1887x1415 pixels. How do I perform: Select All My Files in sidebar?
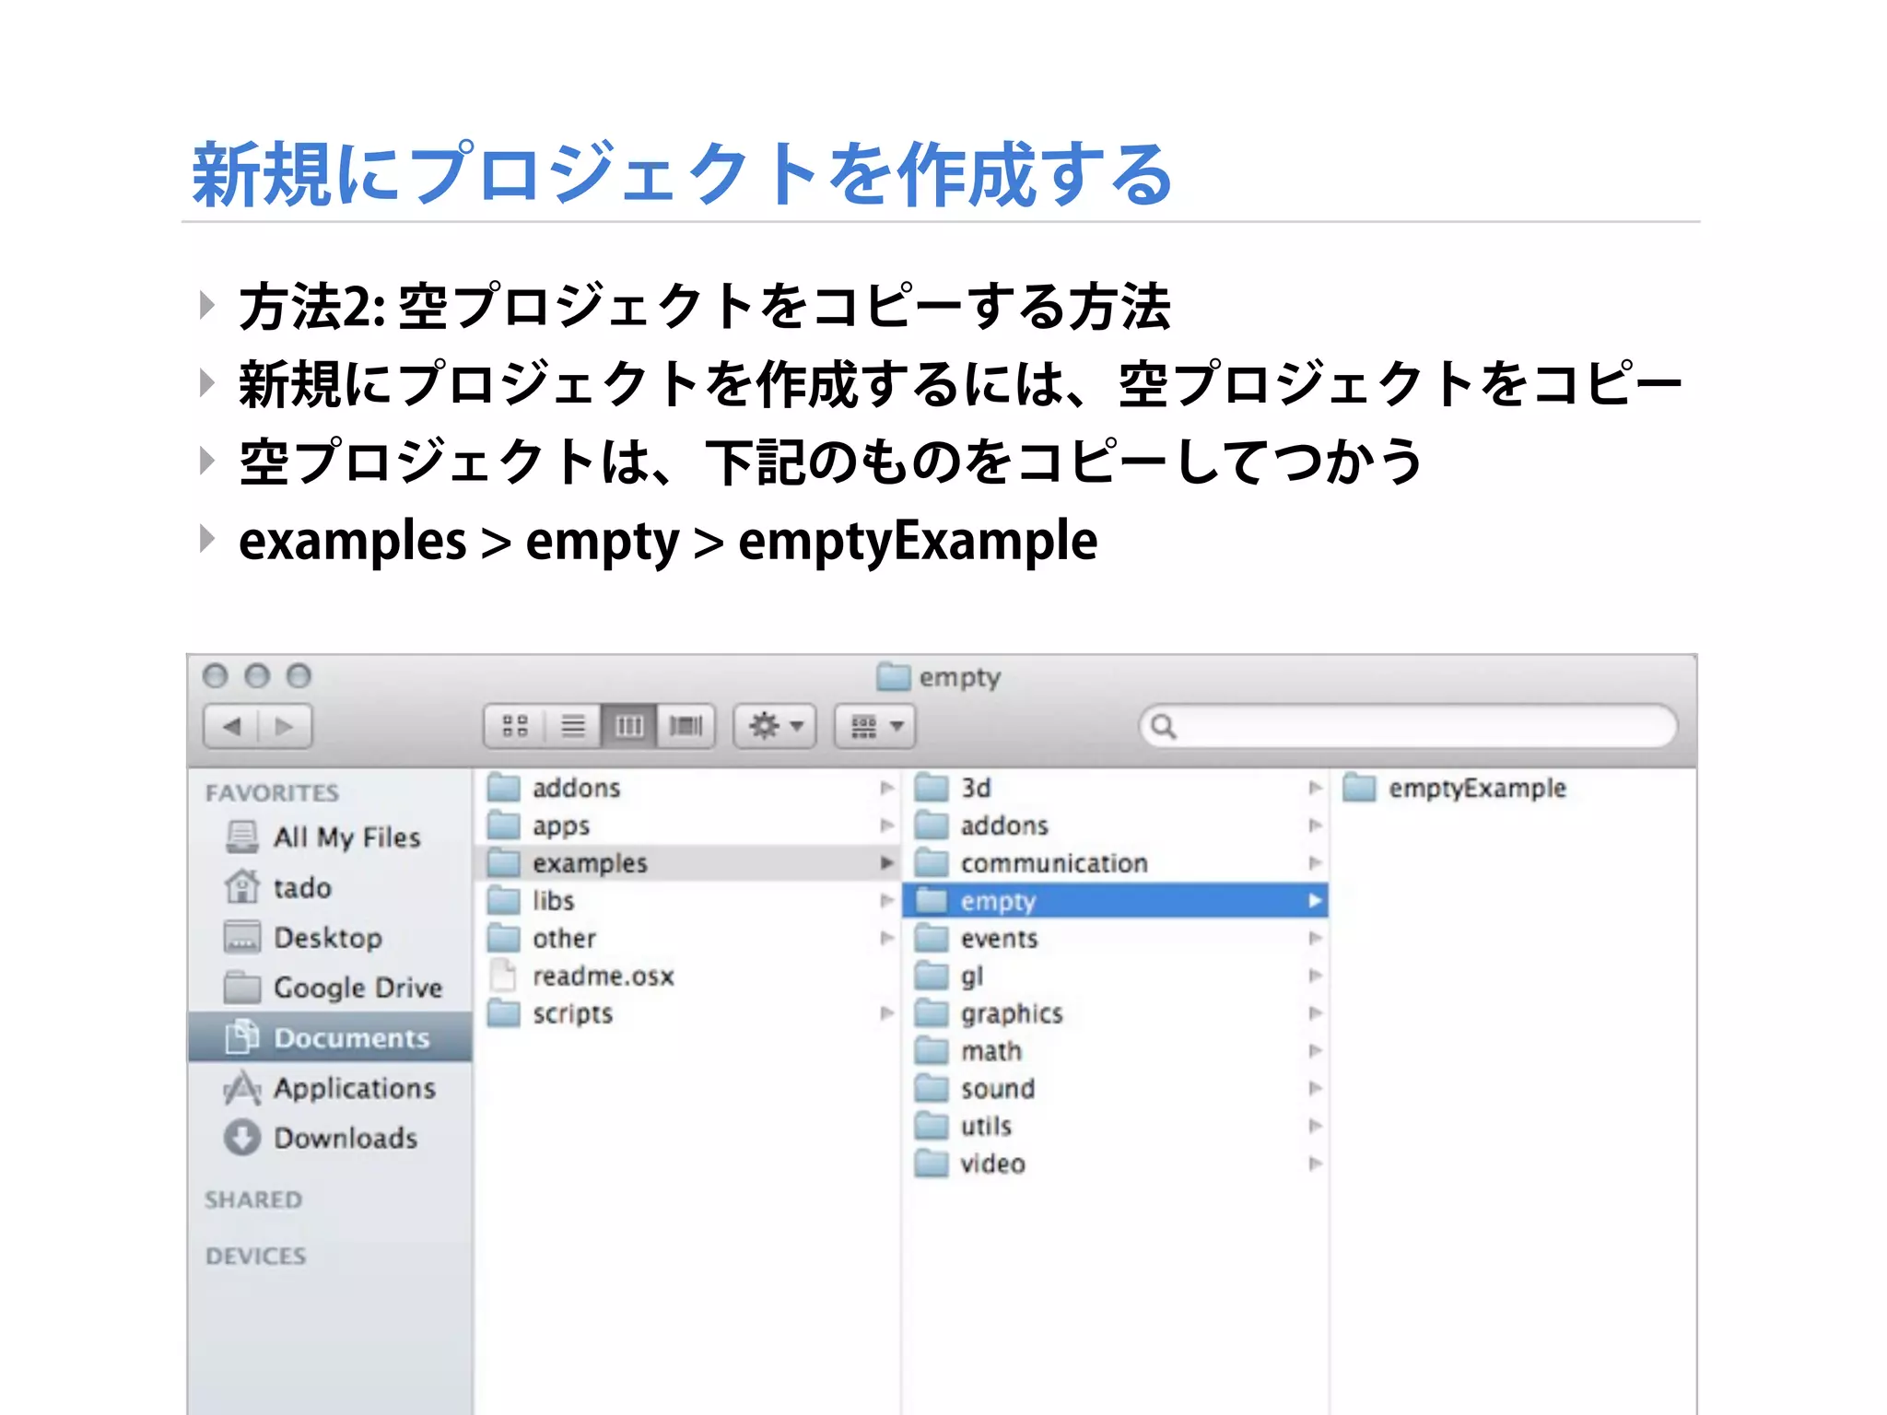click(x=346, y=837)
